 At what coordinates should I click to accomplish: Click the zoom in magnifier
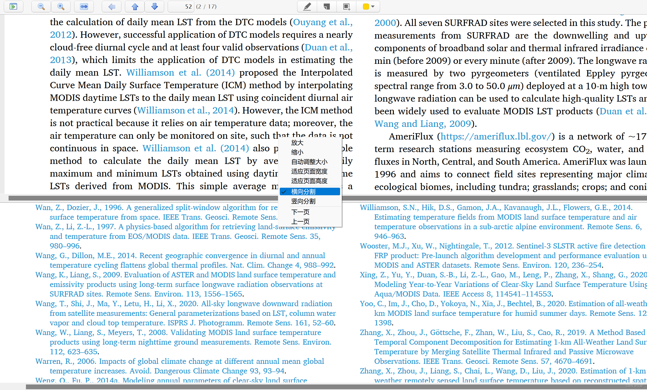(x=61, y=7)
